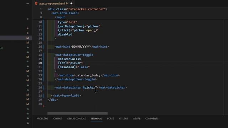Click the editor's horizontal scrollbar thumb
The width and height of the screenshot is (228, 128).
78,113
